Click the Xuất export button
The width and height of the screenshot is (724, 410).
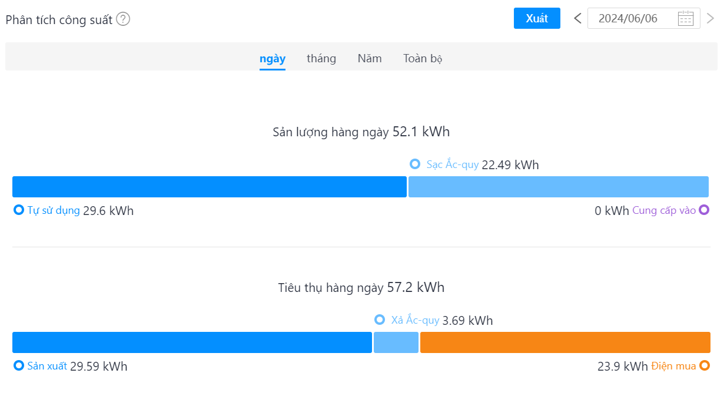click(x=537, y=18)
